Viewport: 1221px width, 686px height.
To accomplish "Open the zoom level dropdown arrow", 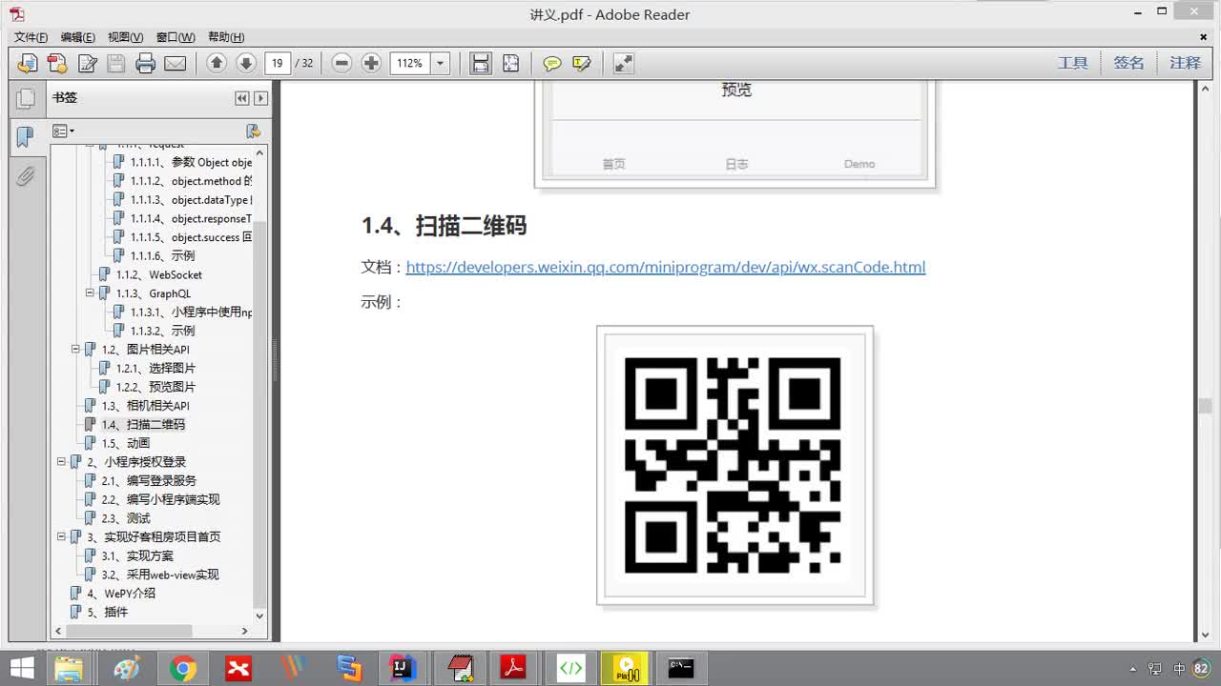I will tap(440, 63).
